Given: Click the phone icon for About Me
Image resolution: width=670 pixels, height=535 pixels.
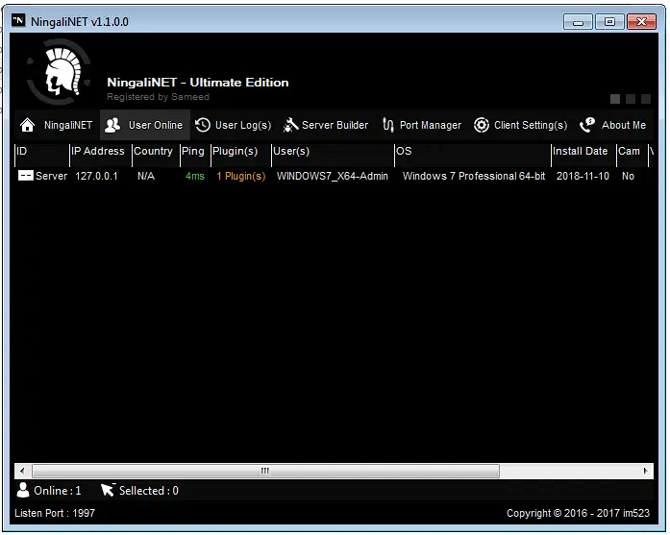Looking at the screenshot, I should 587,125.
